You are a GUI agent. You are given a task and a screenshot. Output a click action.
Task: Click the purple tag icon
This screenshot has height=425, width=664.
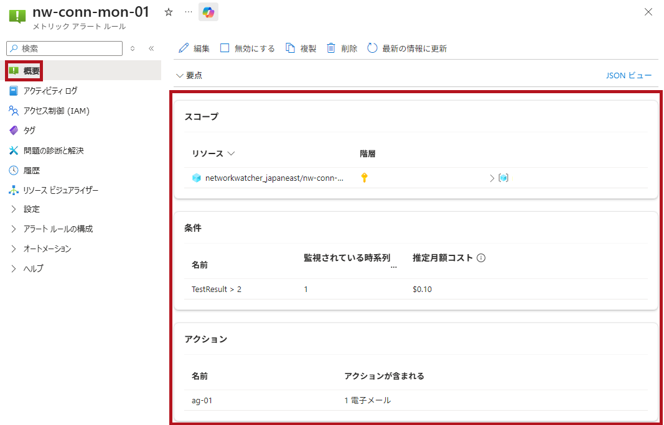[x=14, y=130]
